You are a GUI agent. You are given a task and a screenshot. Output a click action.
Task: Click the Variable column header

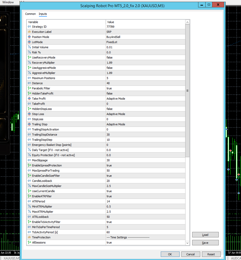[x=66, y=22]
